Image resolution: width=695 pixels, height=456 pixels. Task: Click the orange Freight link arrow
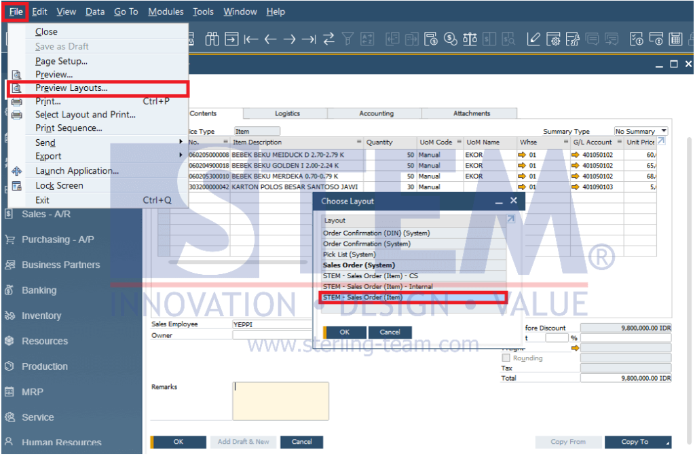[x=576, y=347]
